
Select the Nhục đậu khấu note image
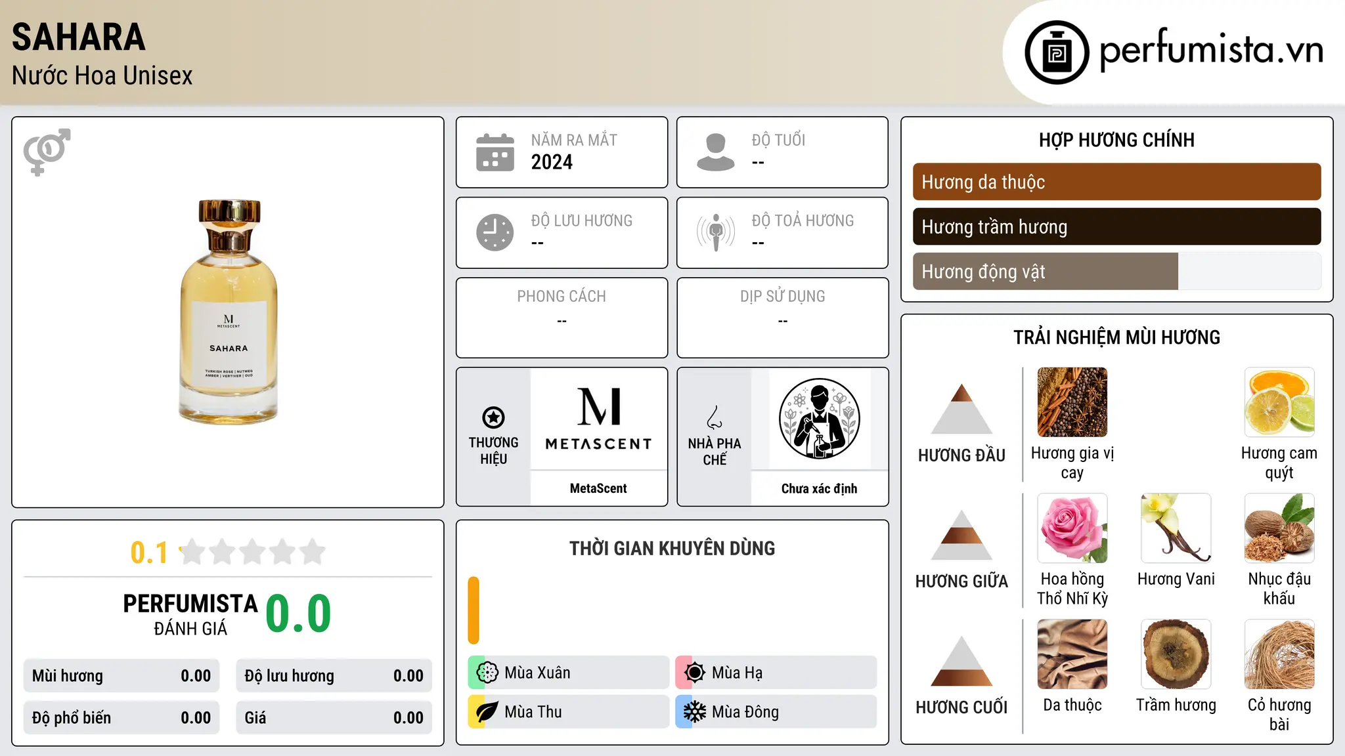click(x=1279, y=528)
